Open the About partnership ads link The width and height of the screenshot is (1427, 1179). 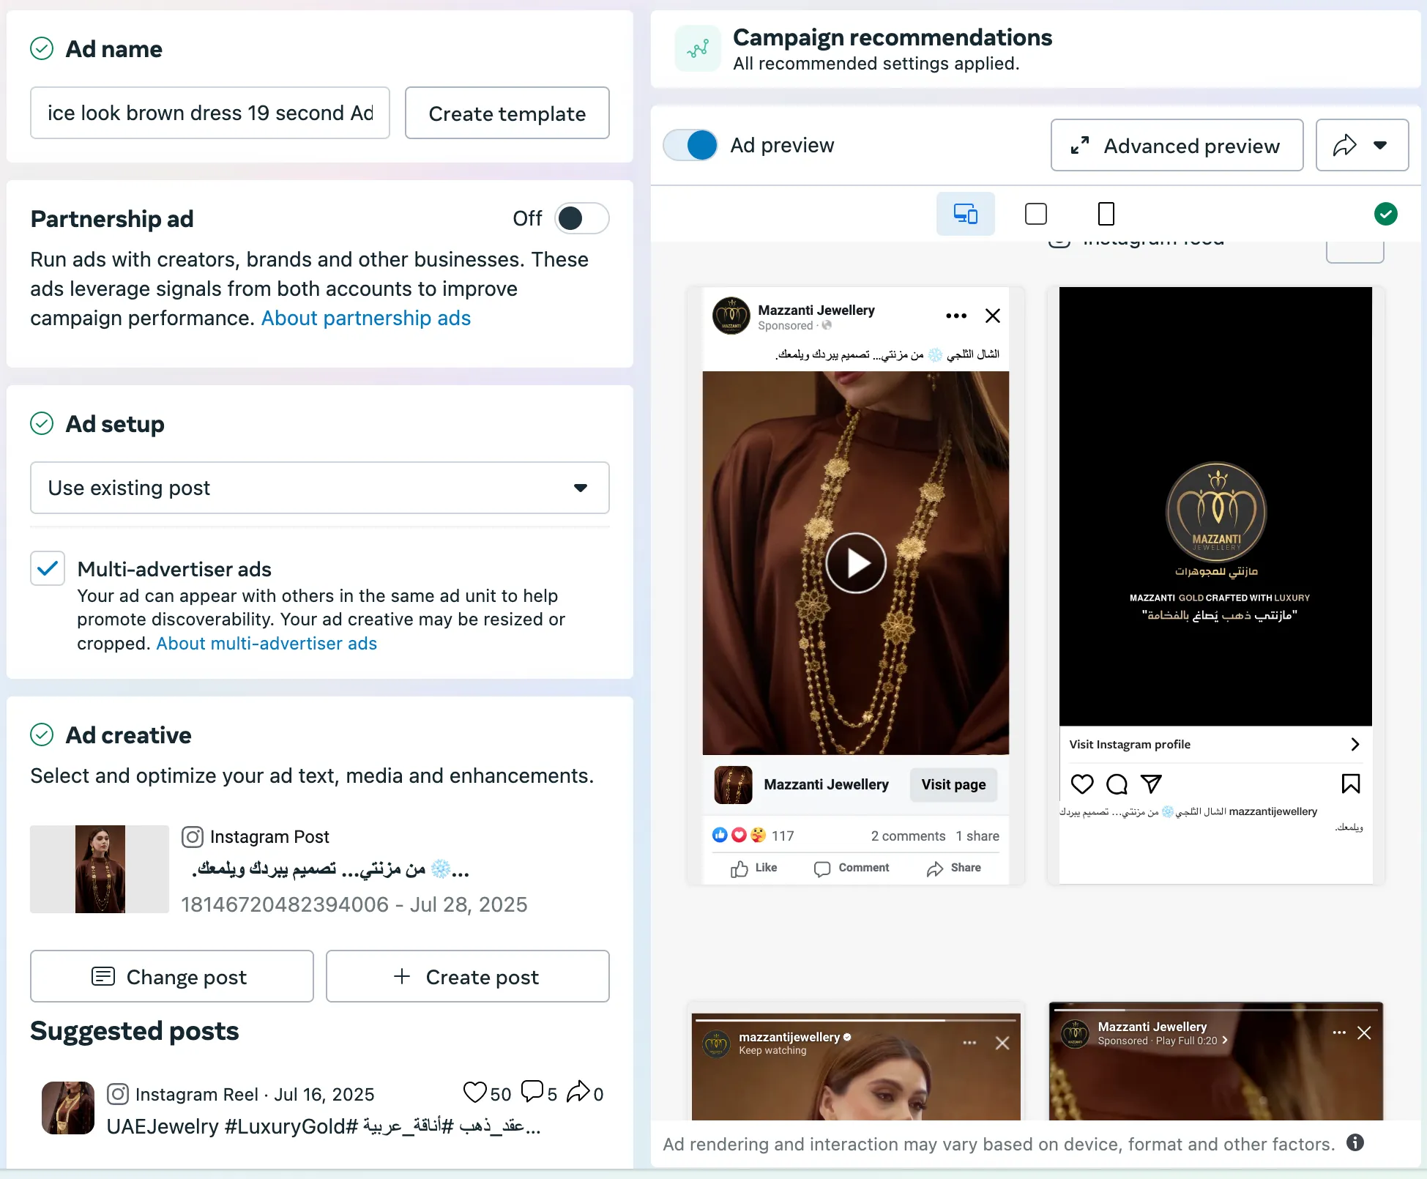point(365,318)
